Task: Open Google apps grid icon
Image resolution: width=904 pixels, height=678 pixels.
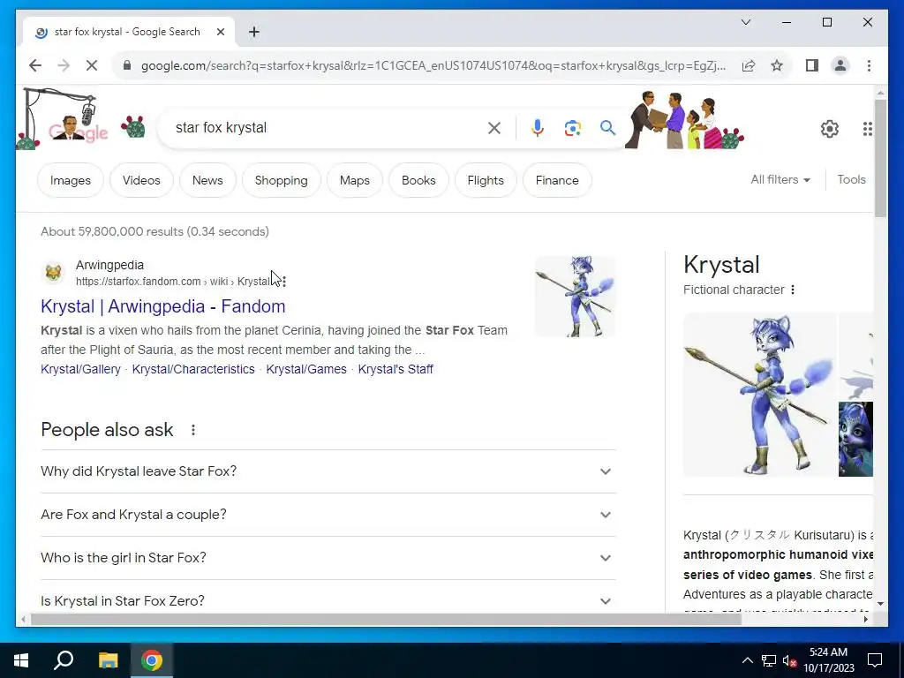Action: [867, 129]
